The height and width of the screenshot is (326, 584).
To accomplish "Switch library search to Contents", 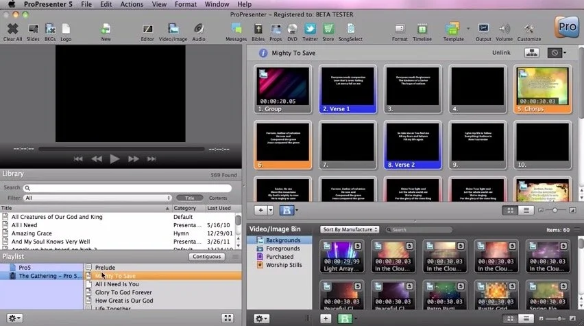I will click(218, 198).
